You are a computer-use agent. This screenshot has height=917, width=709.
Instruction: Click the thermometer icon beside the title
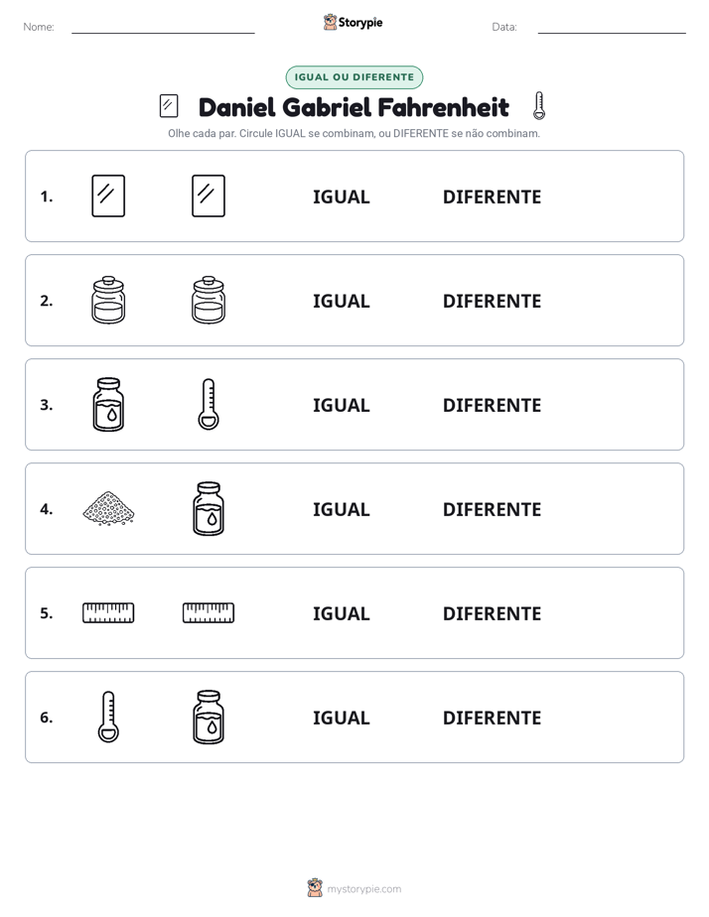539,106
